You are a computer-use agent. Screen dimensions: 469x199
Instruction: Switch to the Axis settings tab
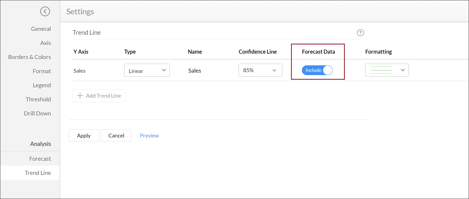point(45,43)
